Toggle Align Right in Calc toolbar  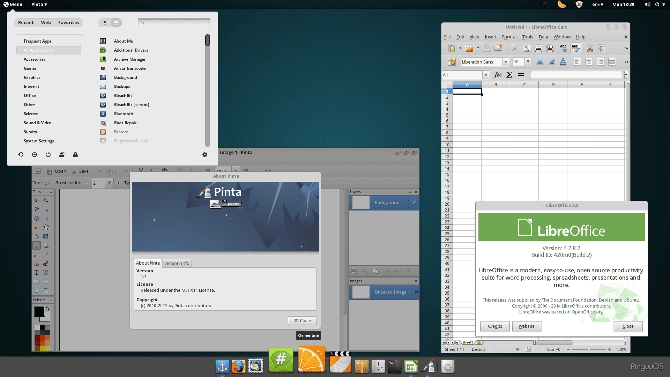pyautogui.click(x=601, y=62)
